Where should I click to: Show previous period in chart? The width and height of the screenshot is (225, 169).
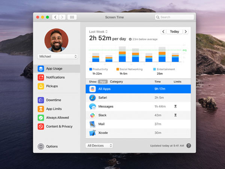[x=163, y=32]
